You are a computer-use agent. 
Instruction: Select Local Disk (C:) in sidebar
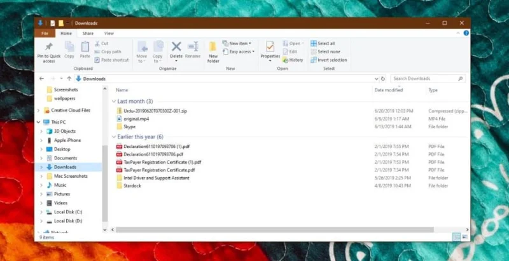coord(68,211)
